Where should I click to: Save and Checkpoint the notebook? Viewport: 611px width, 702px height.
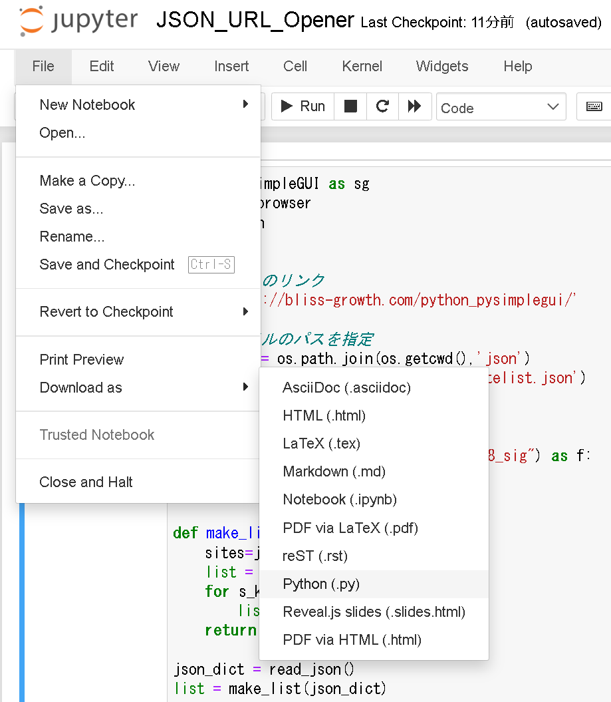(x=106, y=264)
